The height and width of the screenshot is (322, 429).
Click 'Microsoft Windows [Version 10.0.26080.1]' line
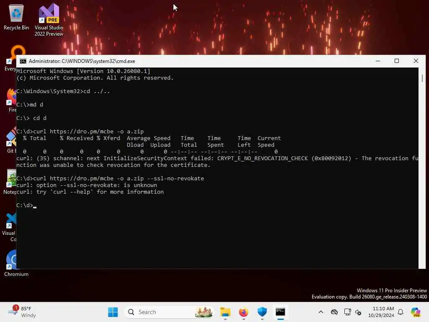tap(83, 71)
